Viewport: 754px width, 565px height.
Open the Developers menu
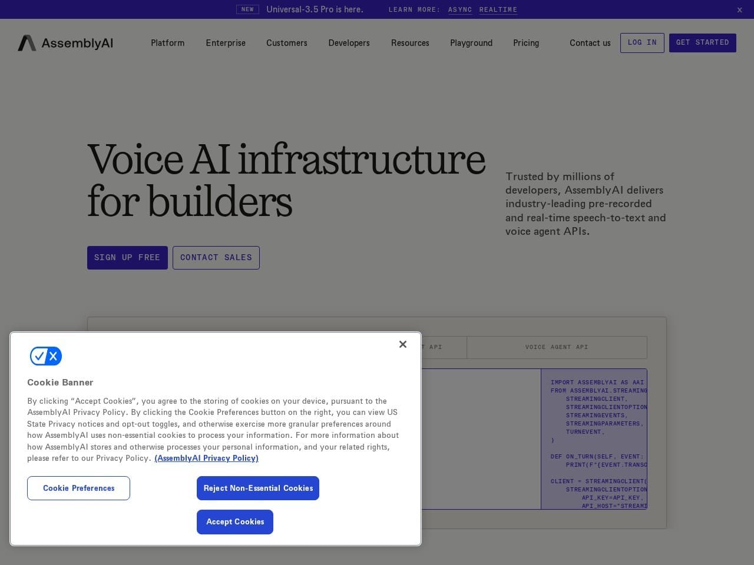tap(349, 43)
